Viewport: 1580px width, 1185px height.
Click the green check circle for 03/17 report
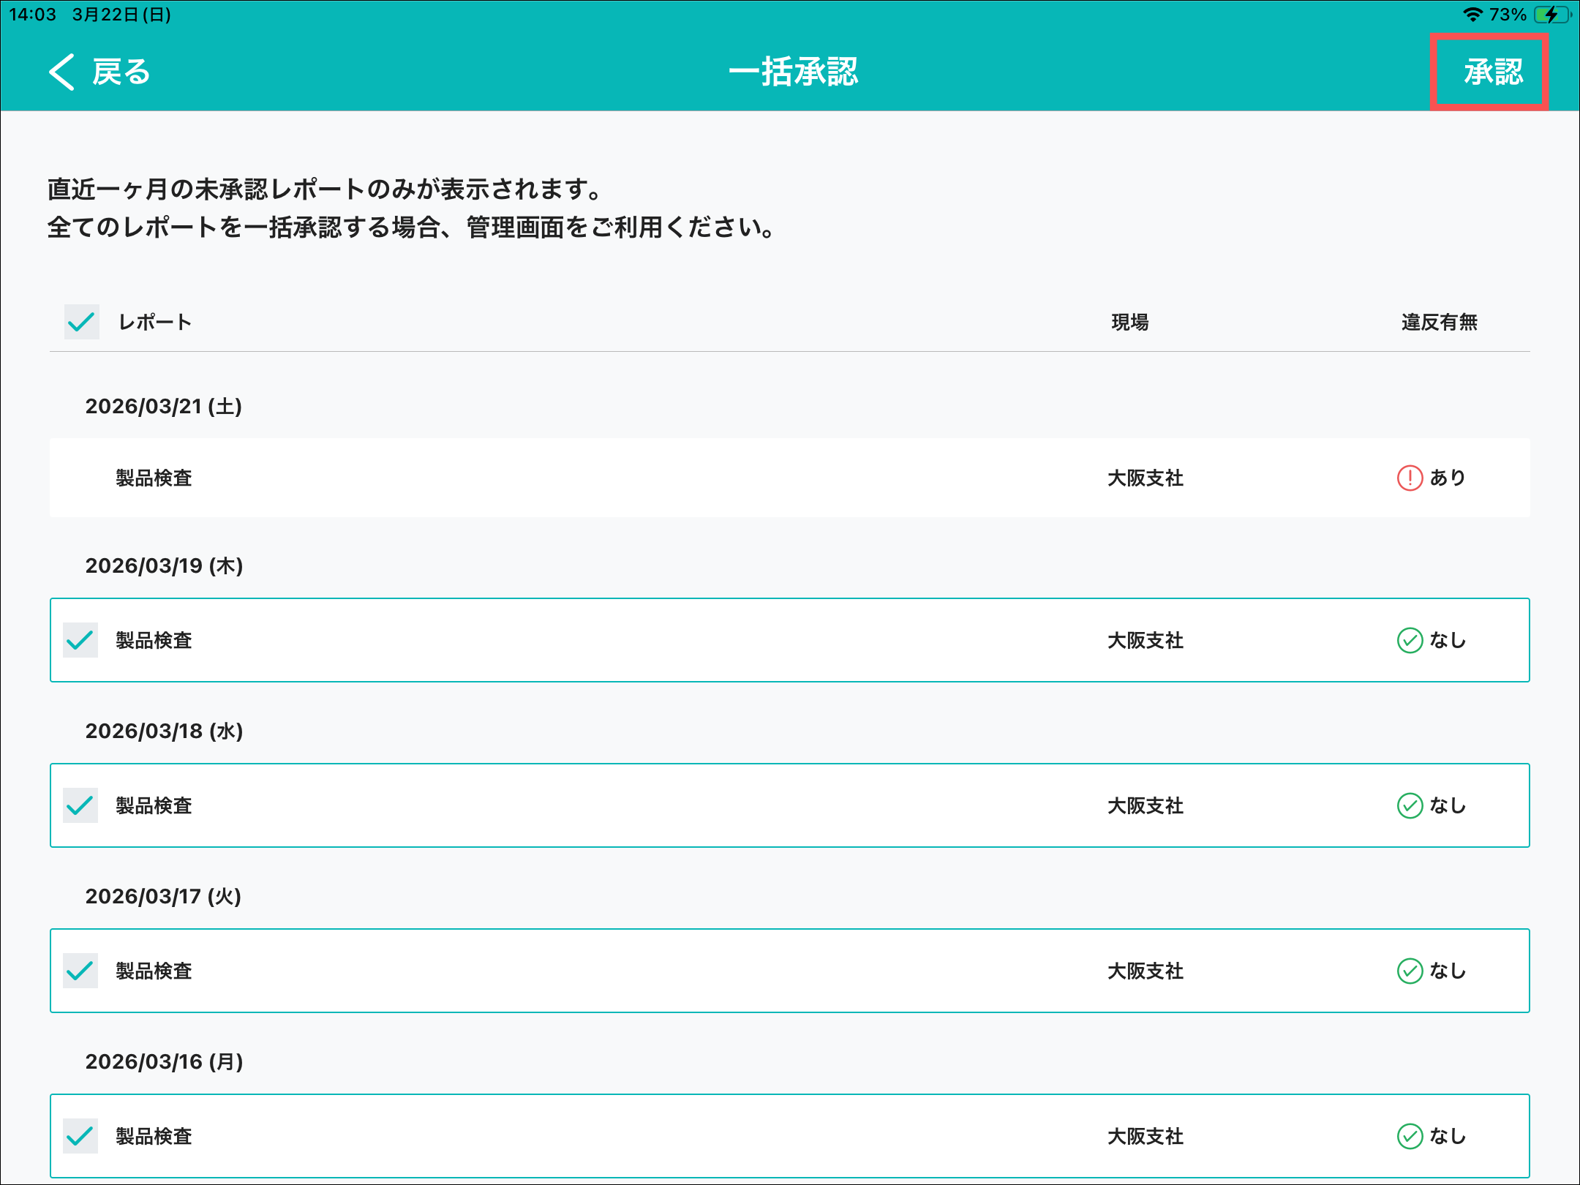coord(1410,971)
